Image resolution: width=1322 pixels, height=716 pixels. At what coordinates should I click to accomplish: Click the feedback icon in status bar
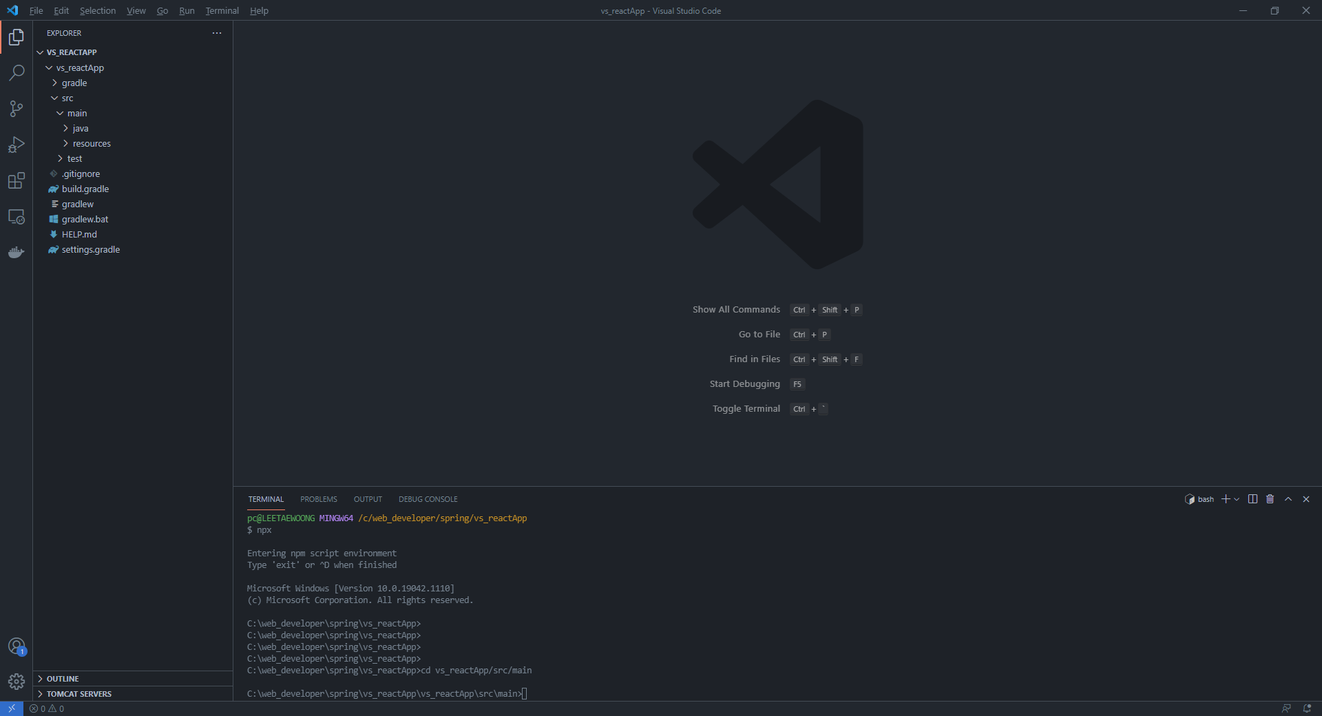(1286, 708)
